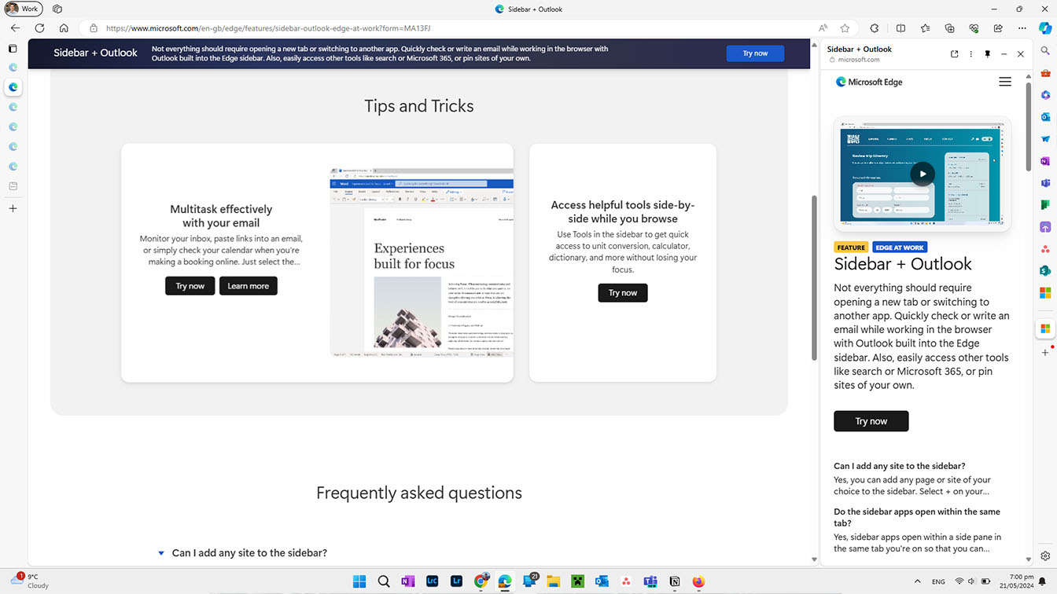Select the last Edge tab in vertical tabs
This screenshot has width=1057, height=594.
pos(13,167)
